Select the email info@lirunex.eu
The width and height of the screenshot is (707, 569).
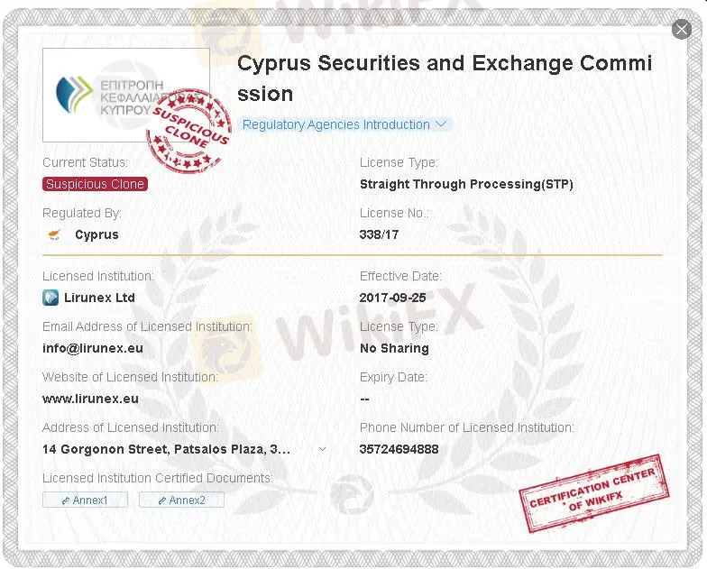(93, 348)
